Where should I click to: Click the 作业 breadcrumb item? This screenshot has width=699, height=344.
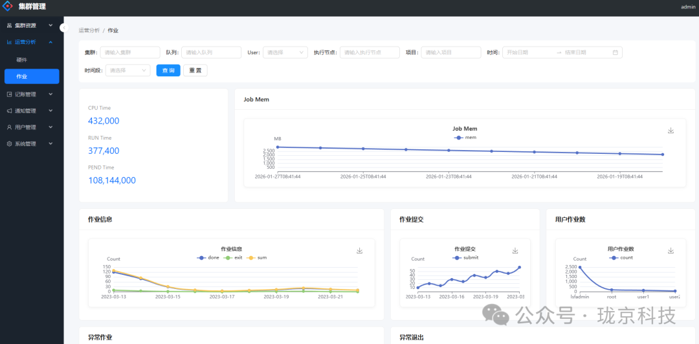[113, 30]
